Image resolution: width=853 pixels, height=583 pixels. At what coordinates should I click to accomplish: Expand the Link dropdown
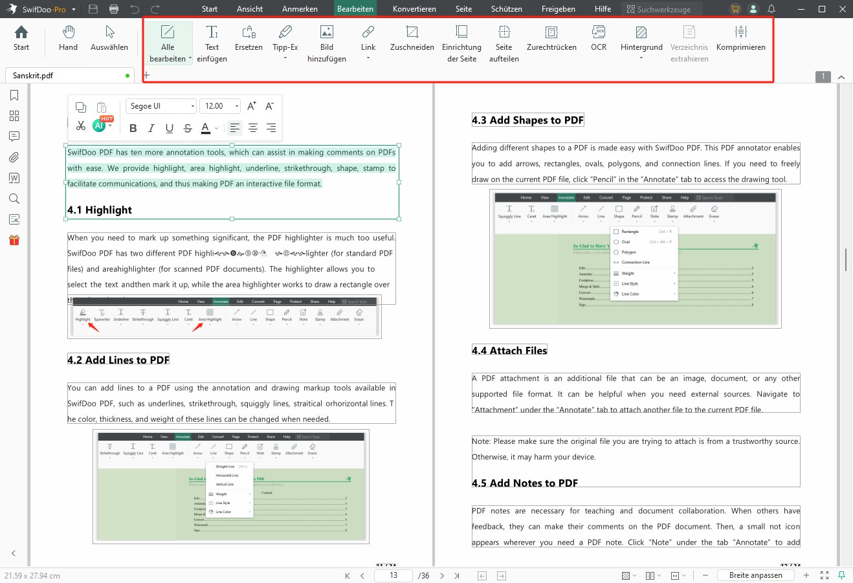368,59
